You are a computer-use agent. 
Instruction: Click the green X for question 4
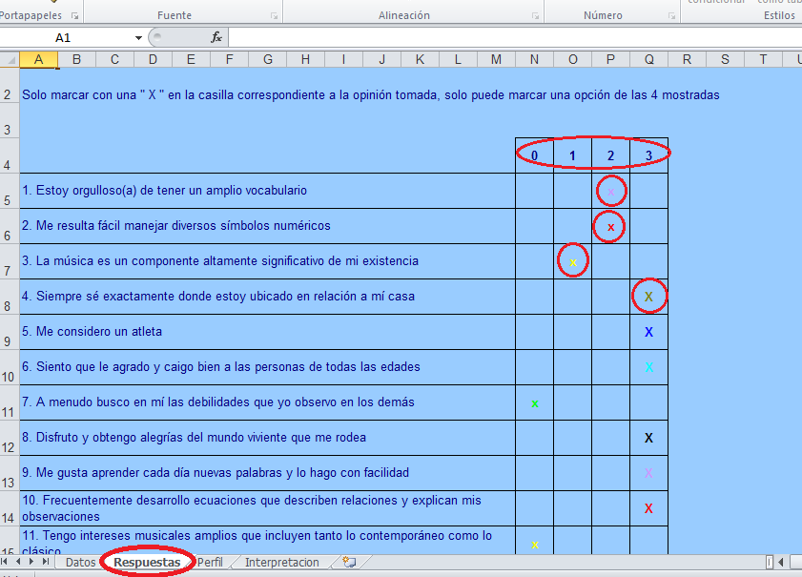coord(648,296)
